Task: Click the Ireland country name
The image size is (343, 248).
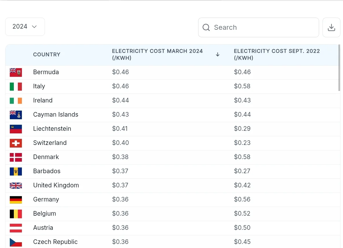Action: tap(43, 100)
